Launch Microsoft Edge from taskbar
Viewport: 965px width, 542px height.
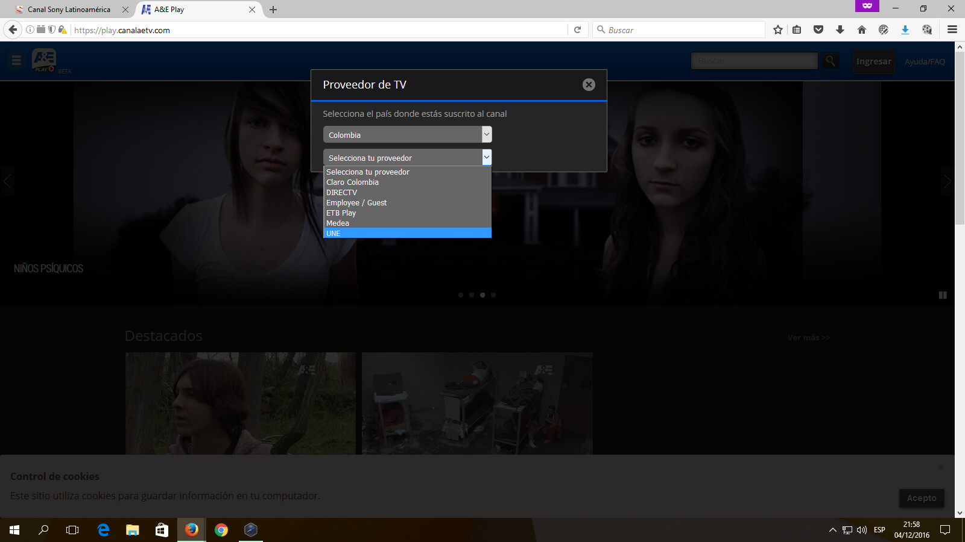(103, 530)
